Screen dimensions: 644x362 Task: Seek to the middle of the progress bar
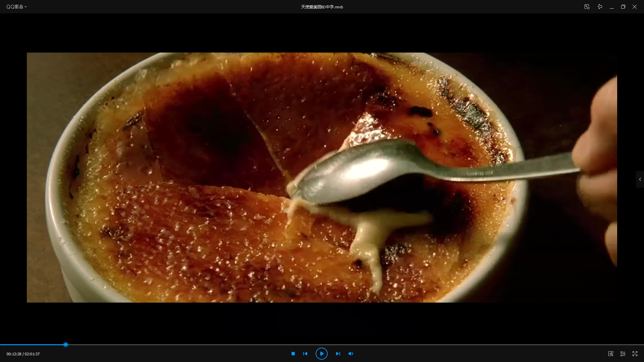coord(322,345)
